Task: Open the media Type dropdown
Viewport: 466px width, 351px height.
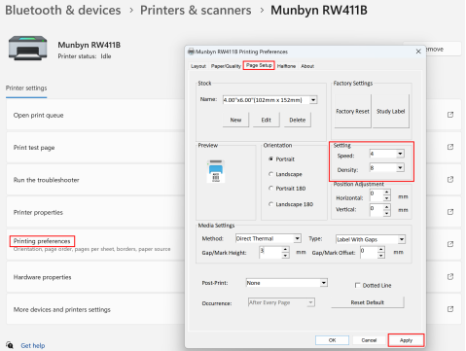Action: [402, 239]
